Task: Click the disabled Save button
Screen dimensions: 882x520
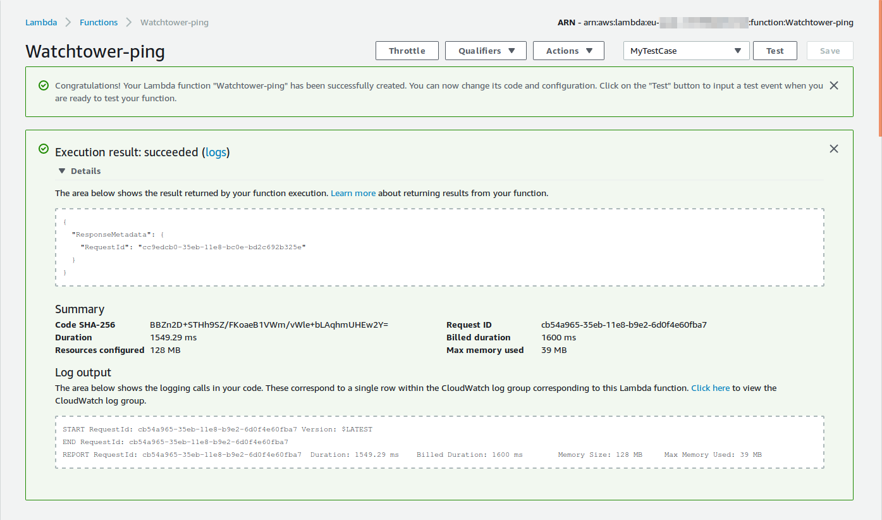Action: pos(830,51)
